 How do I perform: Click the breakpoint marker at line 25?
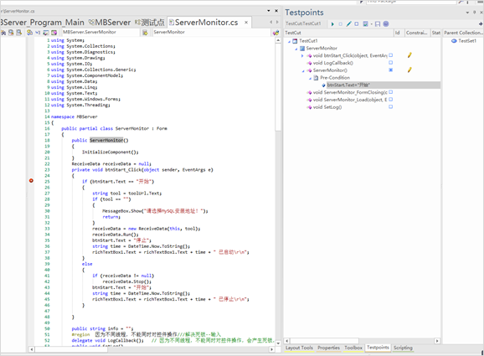[31, 180]
